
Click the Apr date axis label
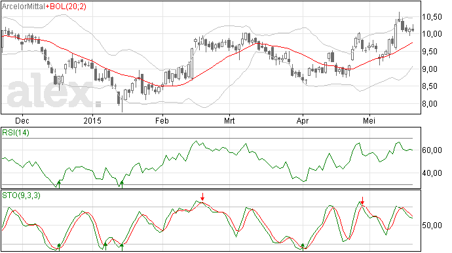click(303, 120)
